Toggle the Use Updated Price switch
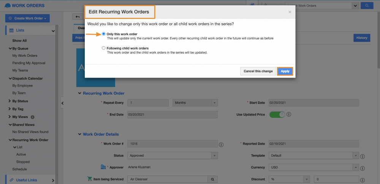Image resolution: width=380 pixels, height=184 pixels. 277,114
